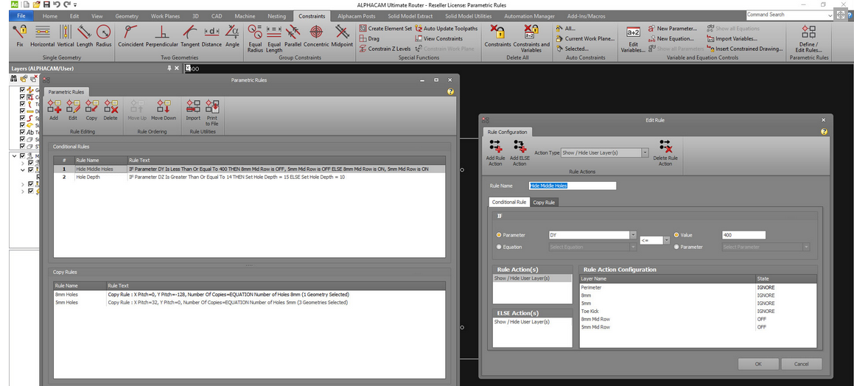
Task: Click the Import rules icon
Action: (193, 108)
